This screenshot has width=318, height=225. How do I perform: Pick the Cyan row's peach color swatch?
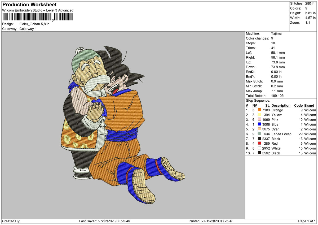click(x=259, y=129)
